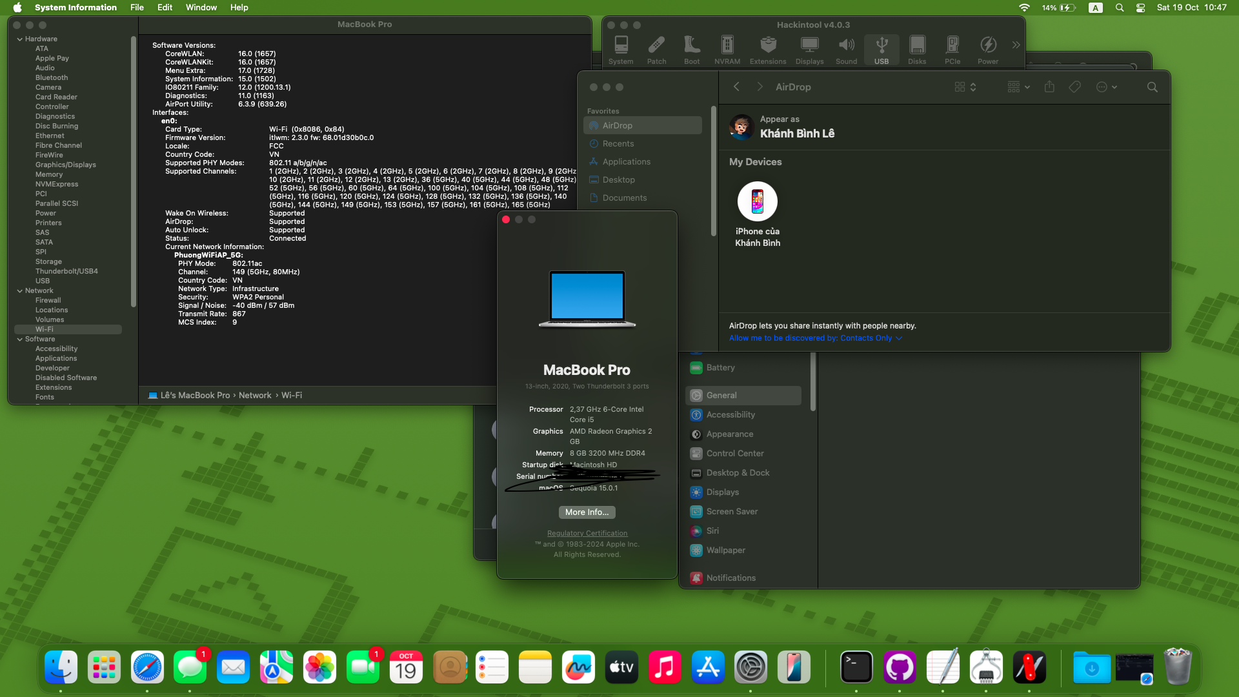Image resolution: width=1239 pixels, height=697 pixels.
Task: Select the Extensions icon in Hackintool
Action: (x=768, y=48)
